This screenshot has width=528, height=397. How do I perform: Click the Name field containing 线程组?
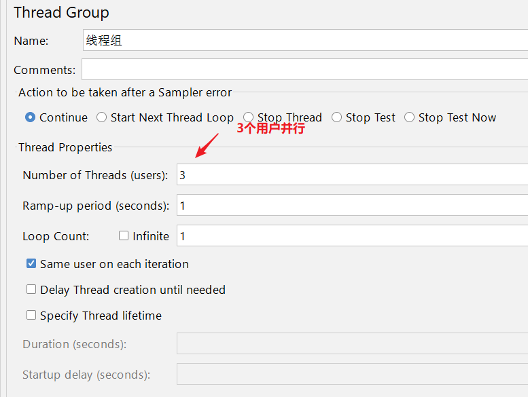[x=304, y=40]
